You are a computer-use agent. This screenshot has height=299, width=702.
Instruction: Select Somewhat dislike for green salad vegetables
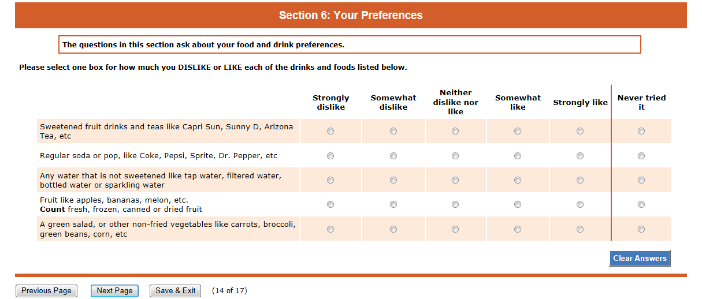393,229
